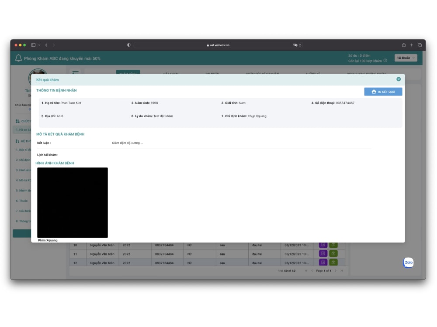
Task: Click row 11 name Nguyễn Văn Toàn
Action: tap(102, 254)
